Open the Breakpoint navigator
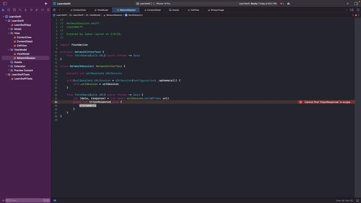361x203 pixels. click(42, 10)
